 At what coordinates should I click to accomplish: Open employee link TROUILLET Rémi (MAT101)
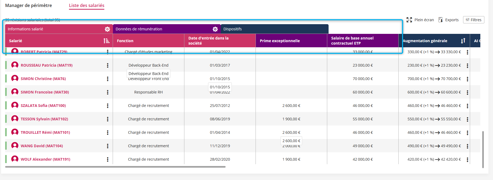(x=45, y=132)
